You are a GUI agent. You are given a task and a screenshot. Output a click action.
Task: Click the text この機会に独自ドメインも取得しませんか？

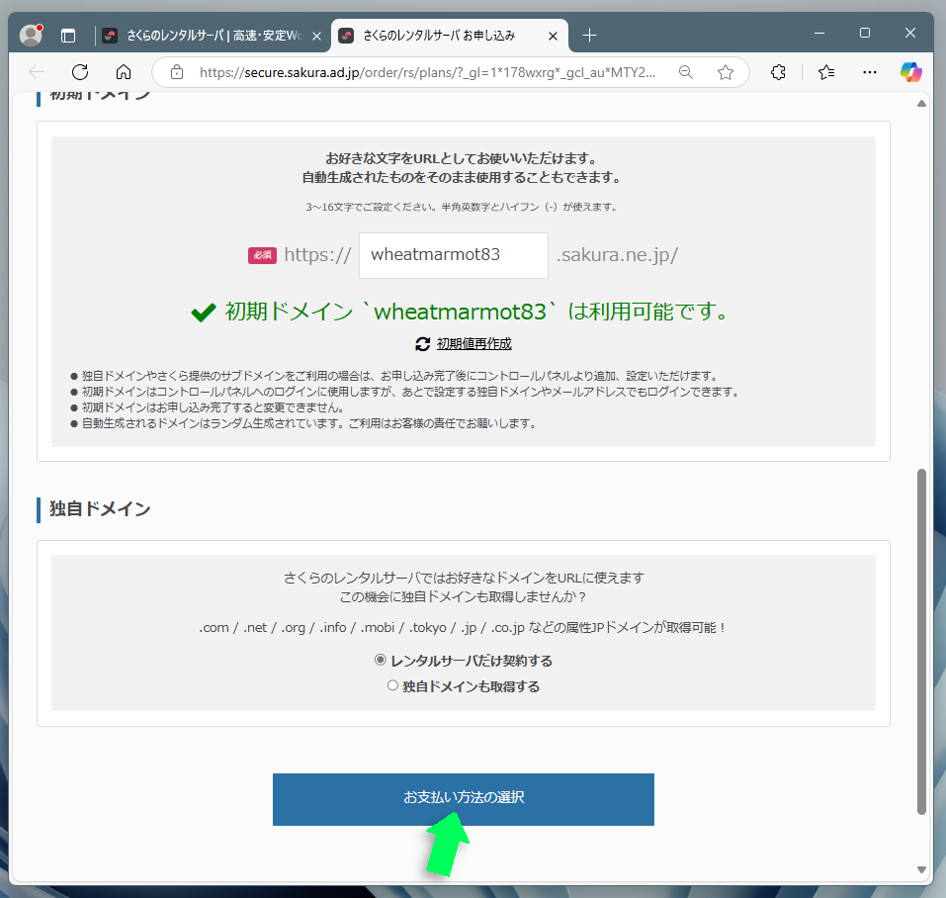pos(463,597)
